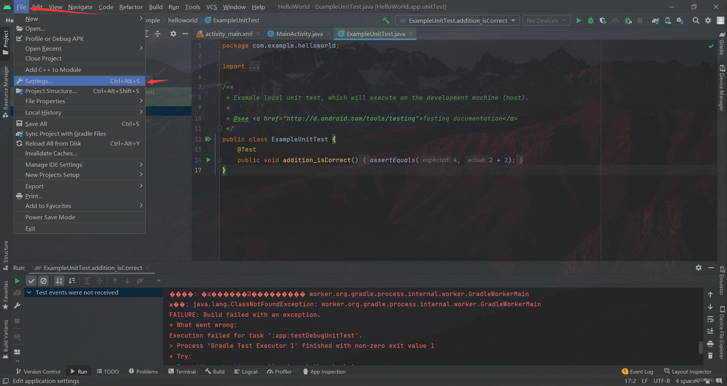The image size is (727, 386).
Task: Open IDE settings gear in top toolbar
Action: pos(708,20)
